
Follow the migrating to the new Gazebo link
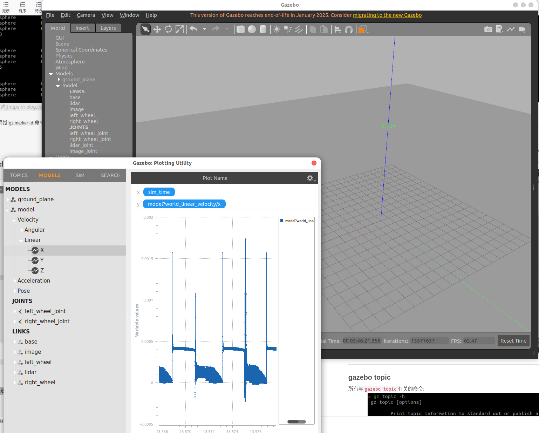[x=387, y=15]
